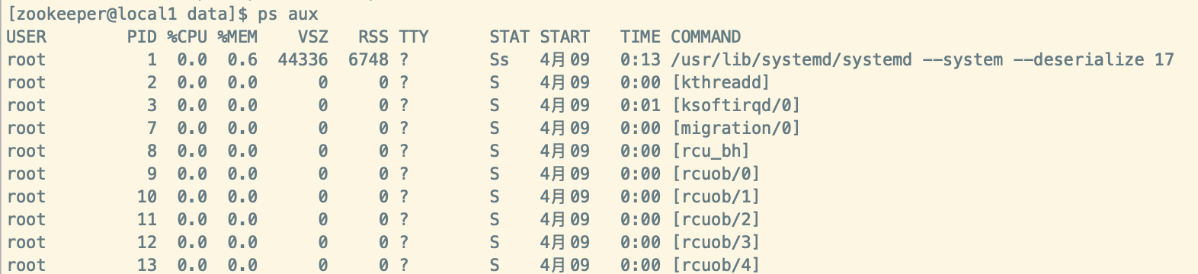This screenshot has height=274, width=1198.
Task: Click the 'S' STAT value in kthreadd row
Action: tap(495, 82)
